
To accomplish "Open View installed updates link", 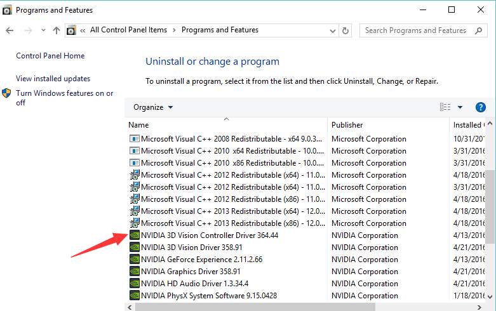I will [x=53, y=78].
